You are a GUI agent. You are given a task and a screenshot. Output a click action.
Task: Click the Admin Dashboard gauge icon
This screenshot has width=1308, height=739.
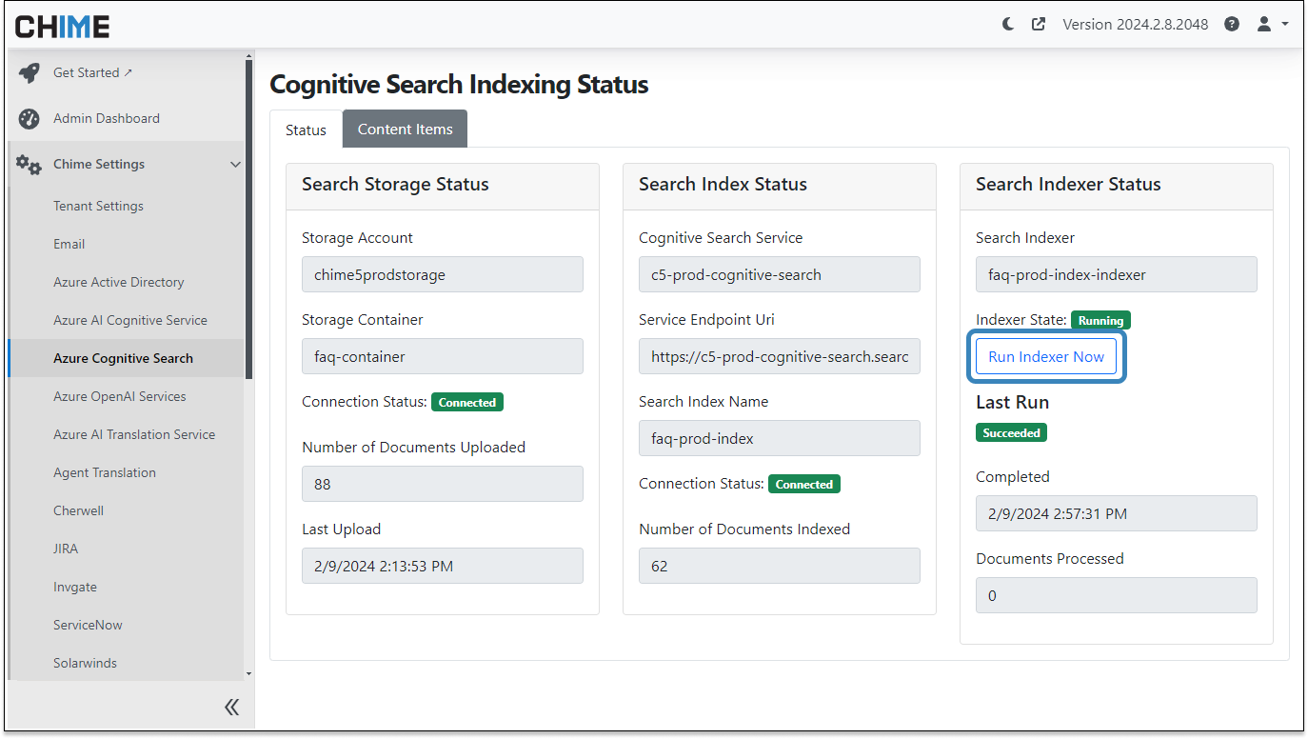click(29, 119)
